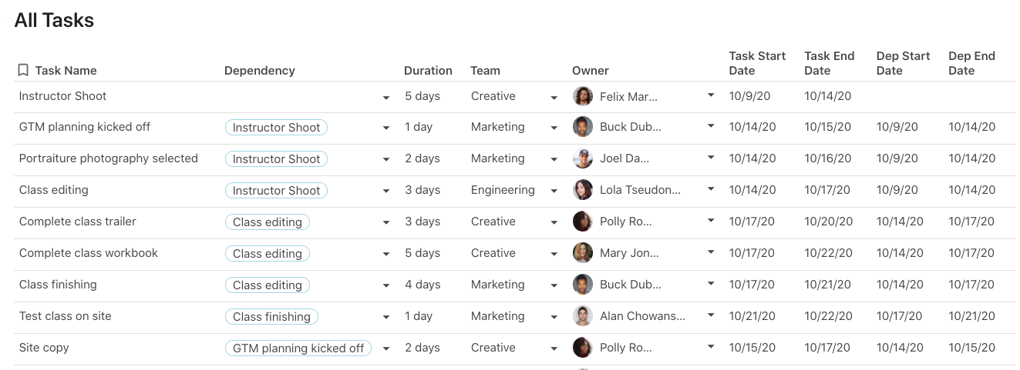
Task: Click Joel's avatar in Portraiture photography row
Action: (x=583, y=158)
